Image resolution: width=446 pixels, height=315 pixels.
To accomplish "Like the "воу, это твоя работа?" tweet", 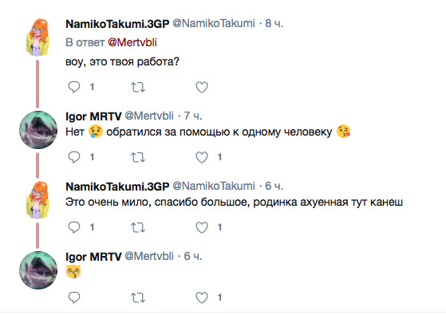I will coord(202,87).
